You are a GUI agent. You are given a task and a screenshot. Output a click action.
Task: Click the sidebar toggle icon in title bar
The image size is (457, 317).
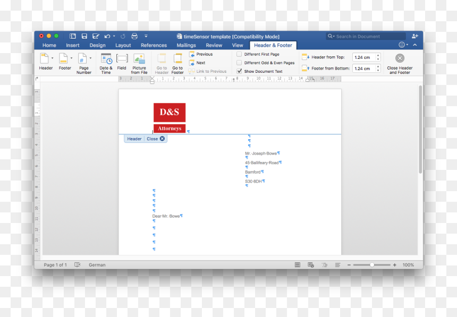(73, 36)
